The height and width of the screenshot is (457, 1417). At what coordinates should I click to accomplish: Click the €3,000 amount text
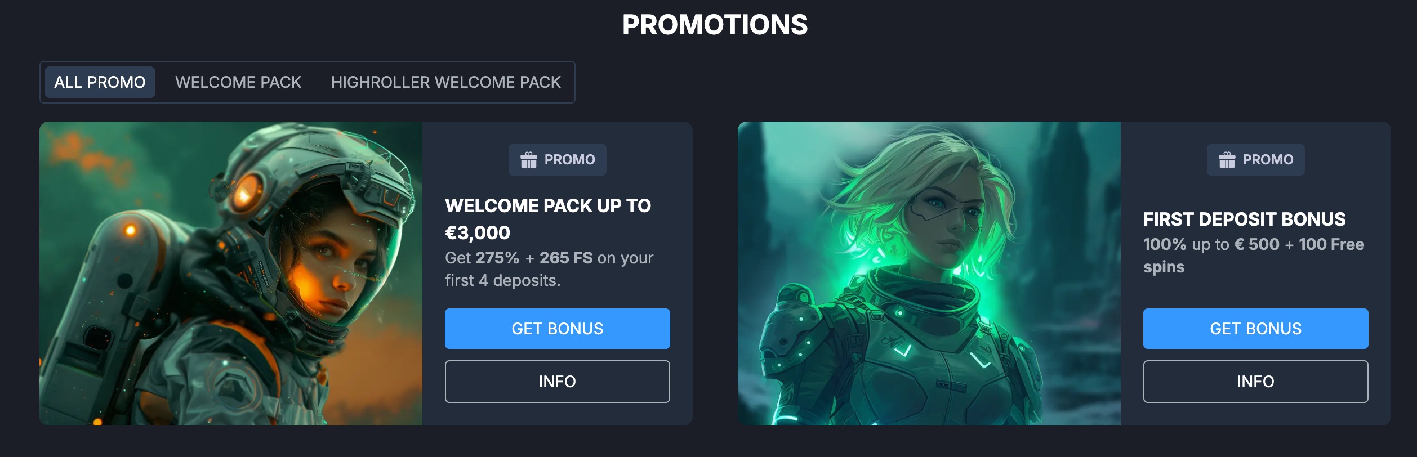coord(478,232)
